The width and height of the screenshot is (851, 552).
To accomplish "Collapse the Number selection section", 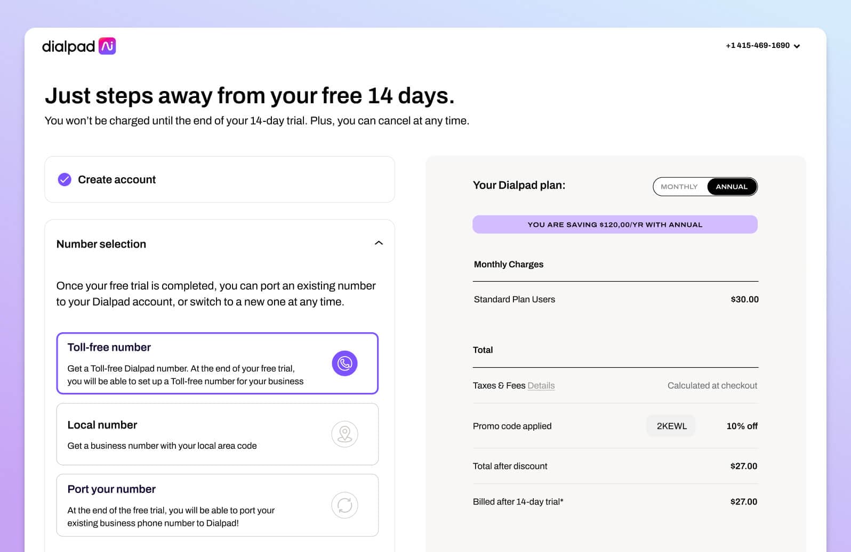I will pyautogui.click(x=379, y=243).
